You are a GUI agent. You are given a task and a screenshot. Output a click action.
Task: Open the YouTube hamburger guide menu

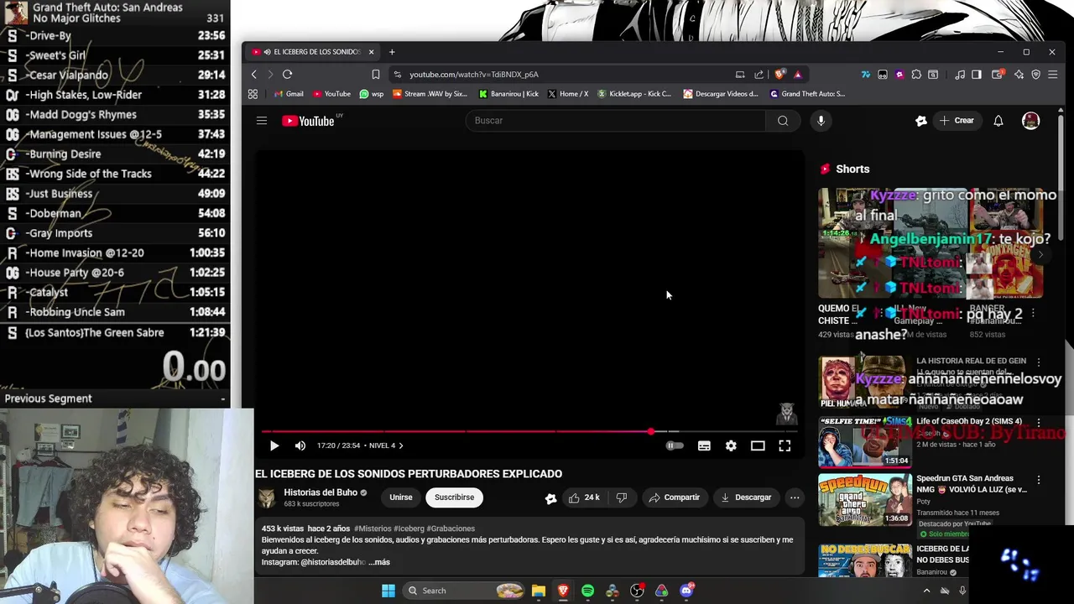tap(262, 121)
